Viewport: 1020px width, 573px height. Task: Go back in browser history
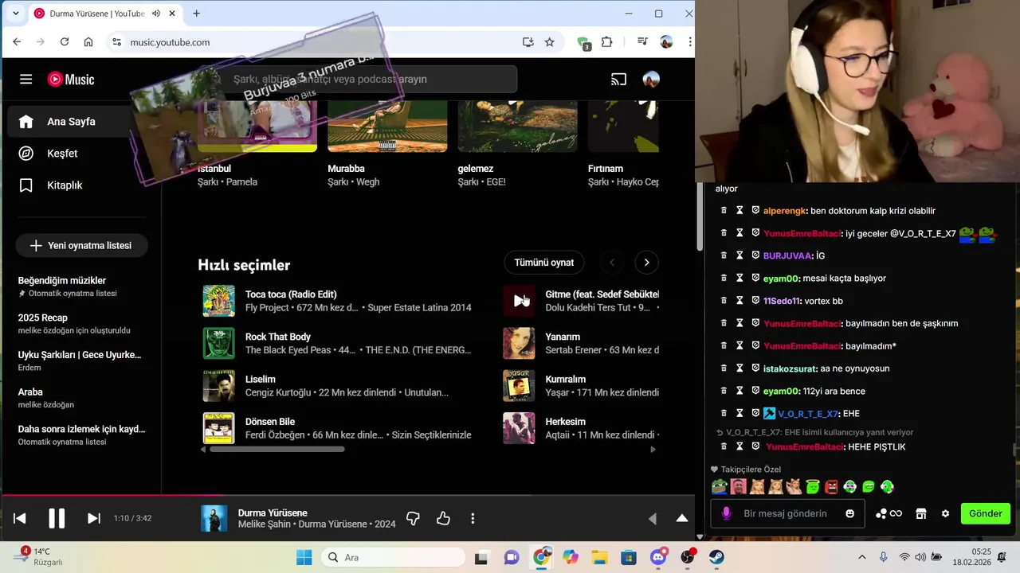(x=17, y=42)
